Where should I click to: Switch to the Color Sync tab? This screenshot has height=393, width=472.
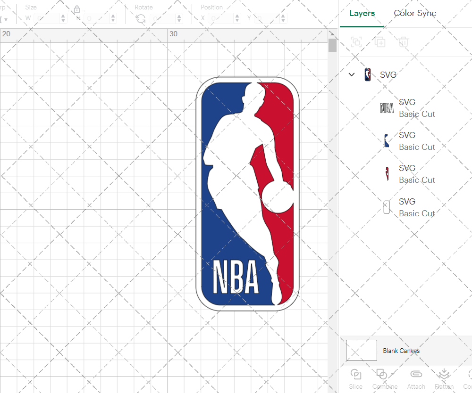pos(415,13)
